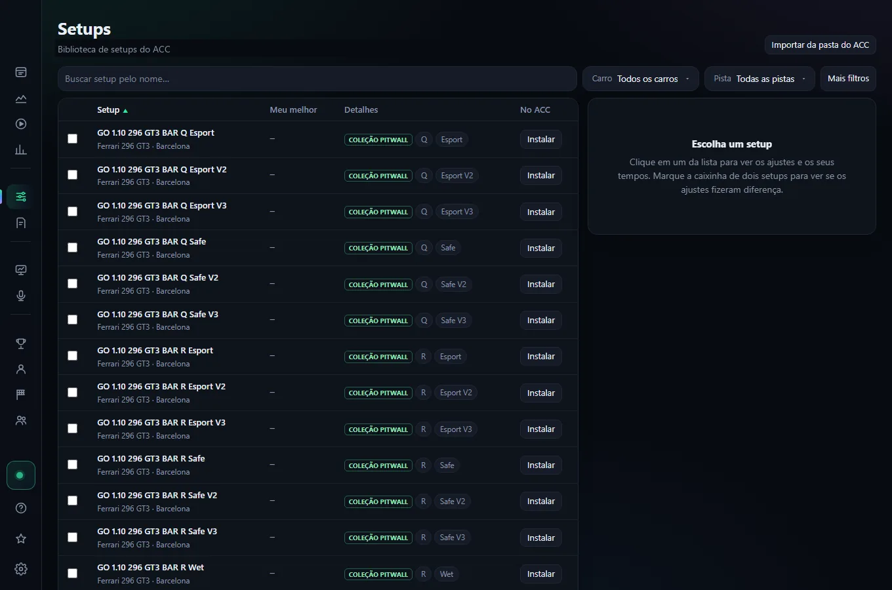Viewport: 892px width, 590px height.
Task: Click the 'Meu melhor' column header
Action: click(293, 110)
